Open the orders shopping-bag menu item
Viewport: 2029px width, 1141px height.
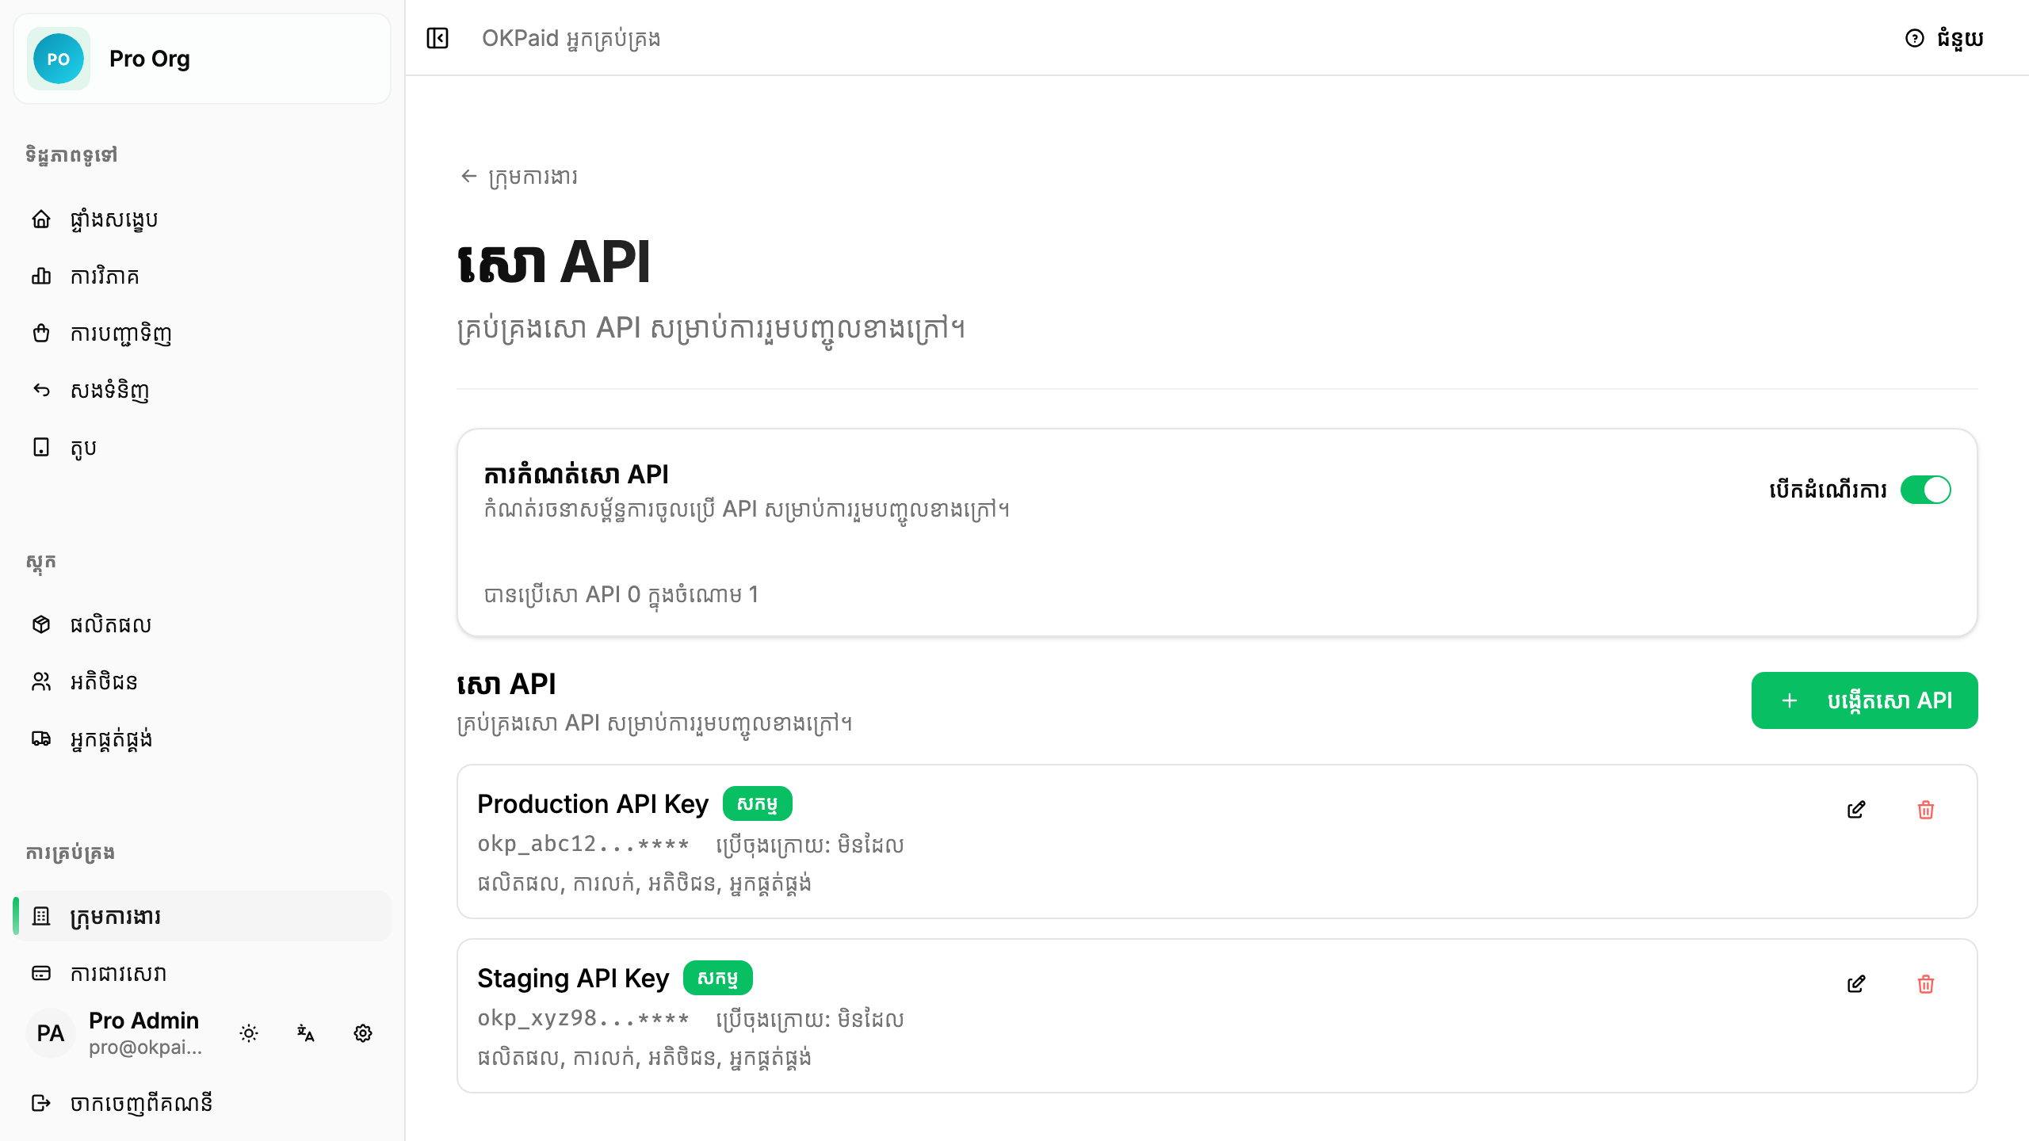(203, 333)
